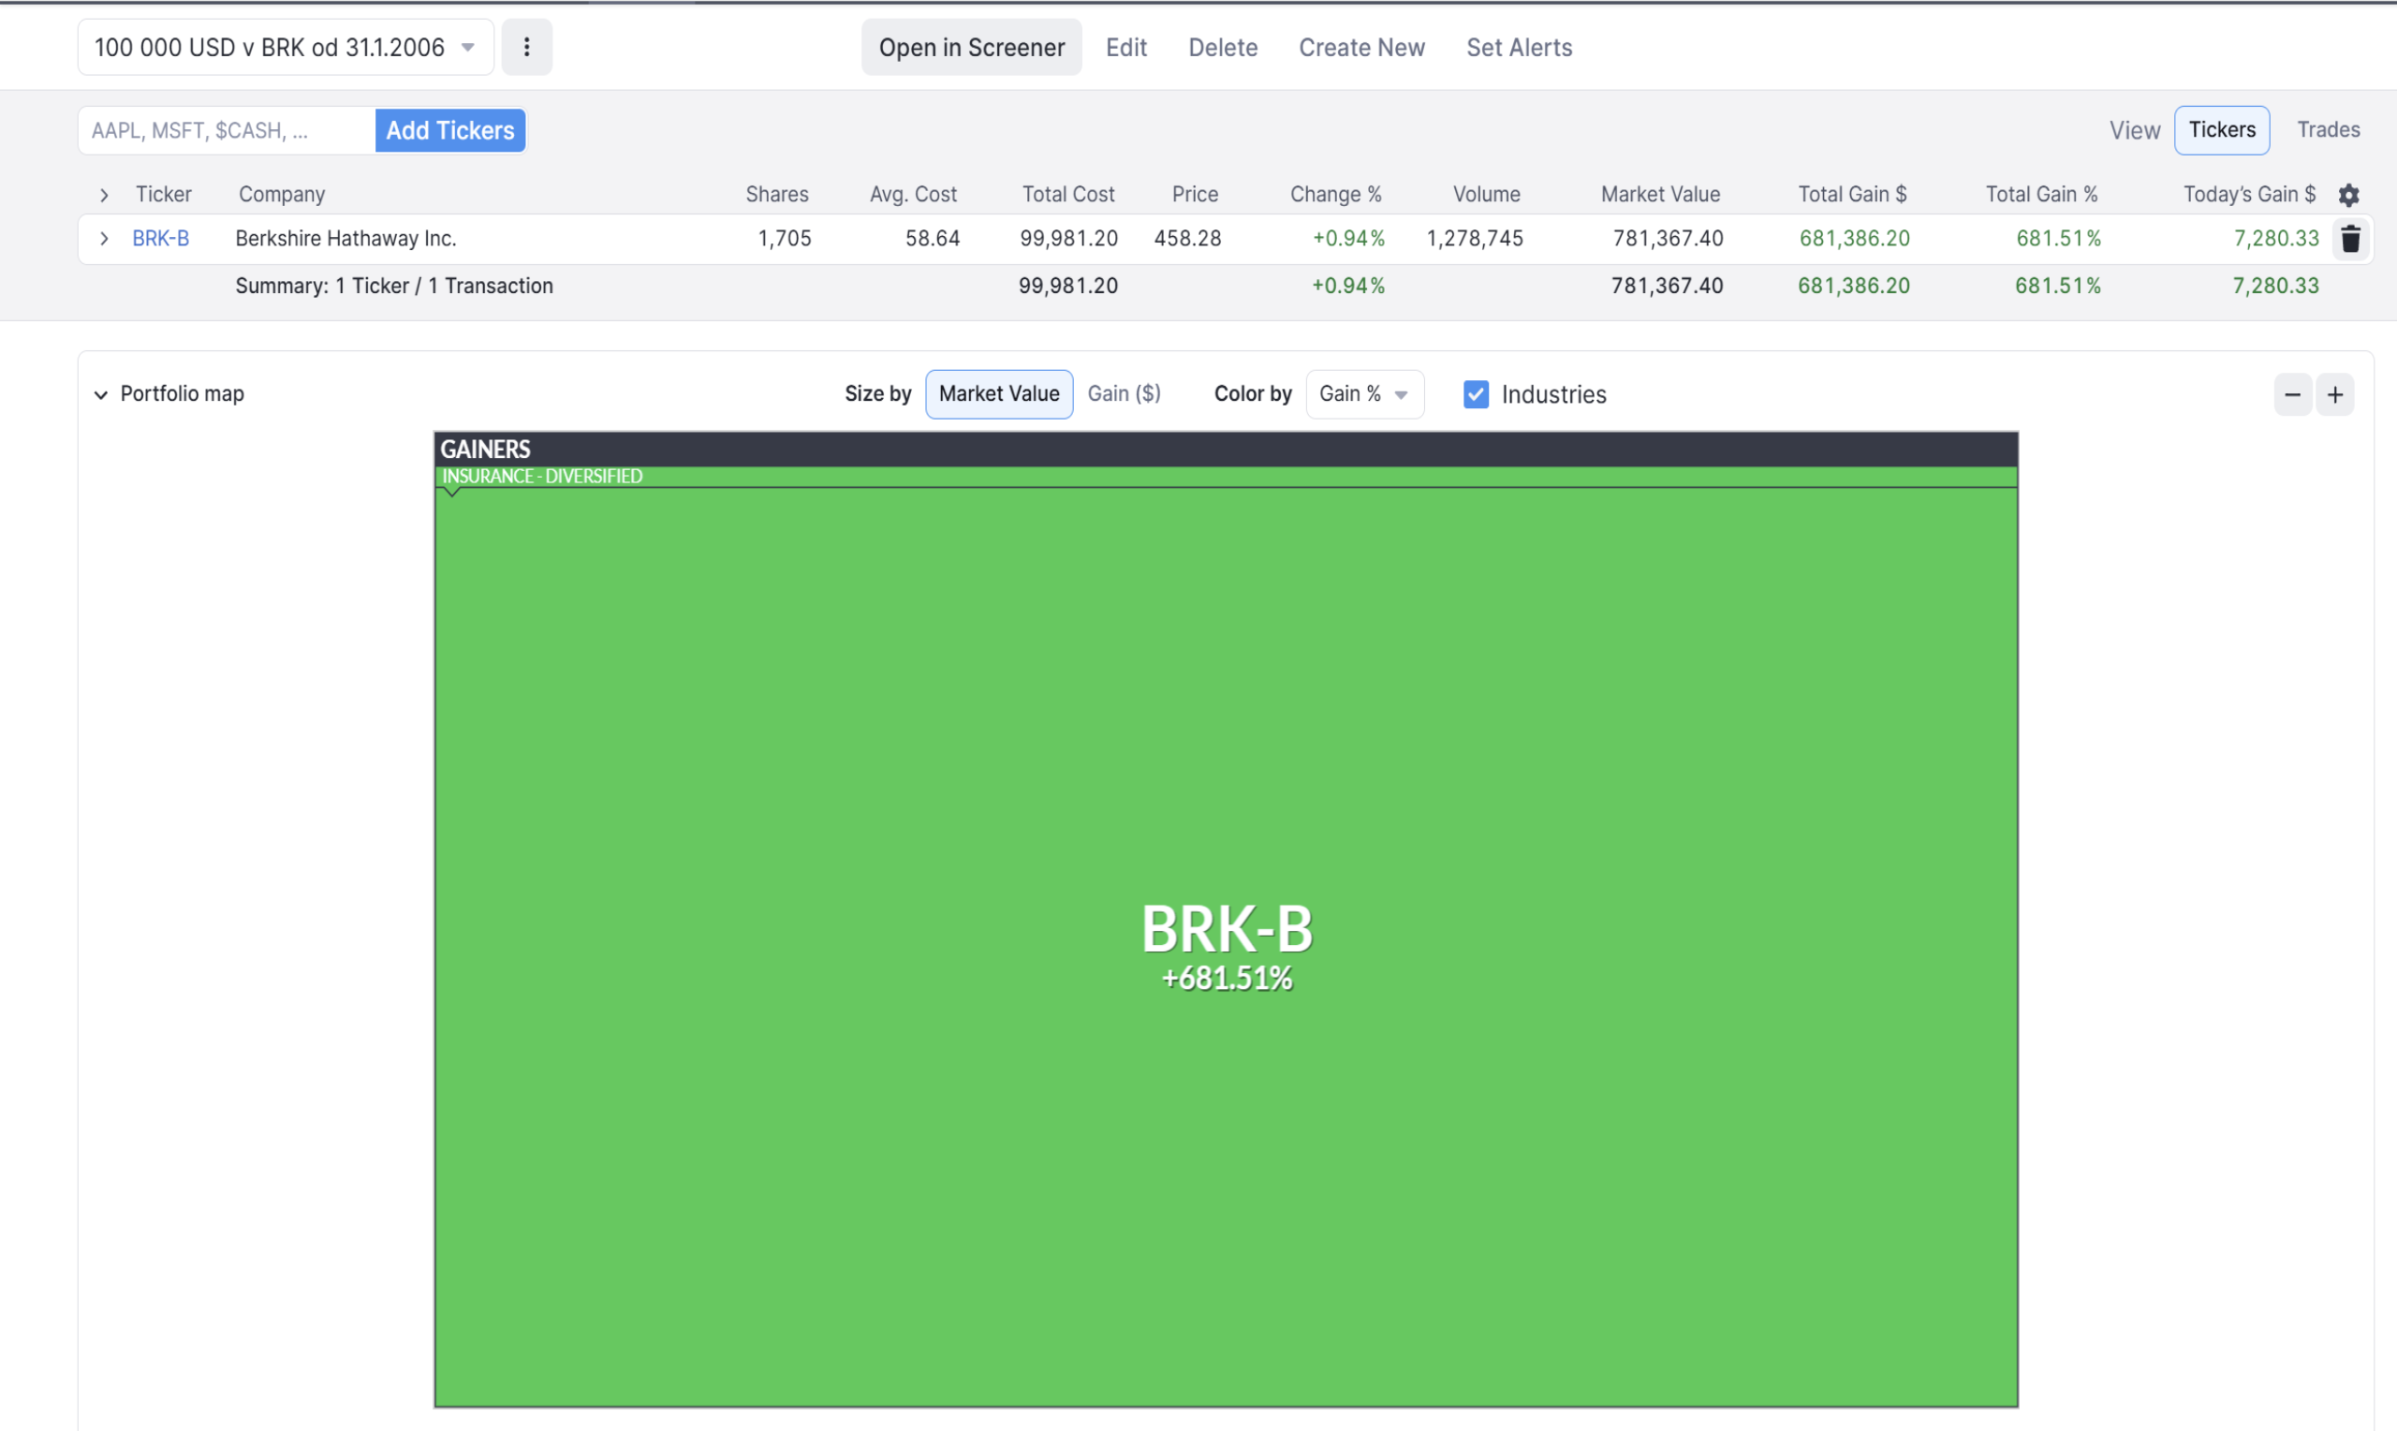Sort by Ticker column header
Viewport: 2397px width, 1431px height.
(x=164, y=194)
